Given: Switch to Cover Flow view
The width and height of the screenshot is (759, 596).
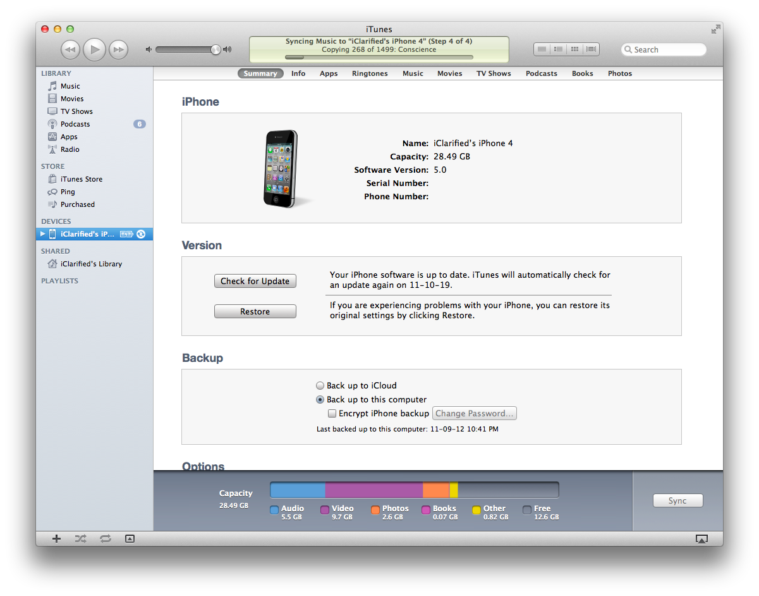Looking at the screenshot, I should [591, 49].
